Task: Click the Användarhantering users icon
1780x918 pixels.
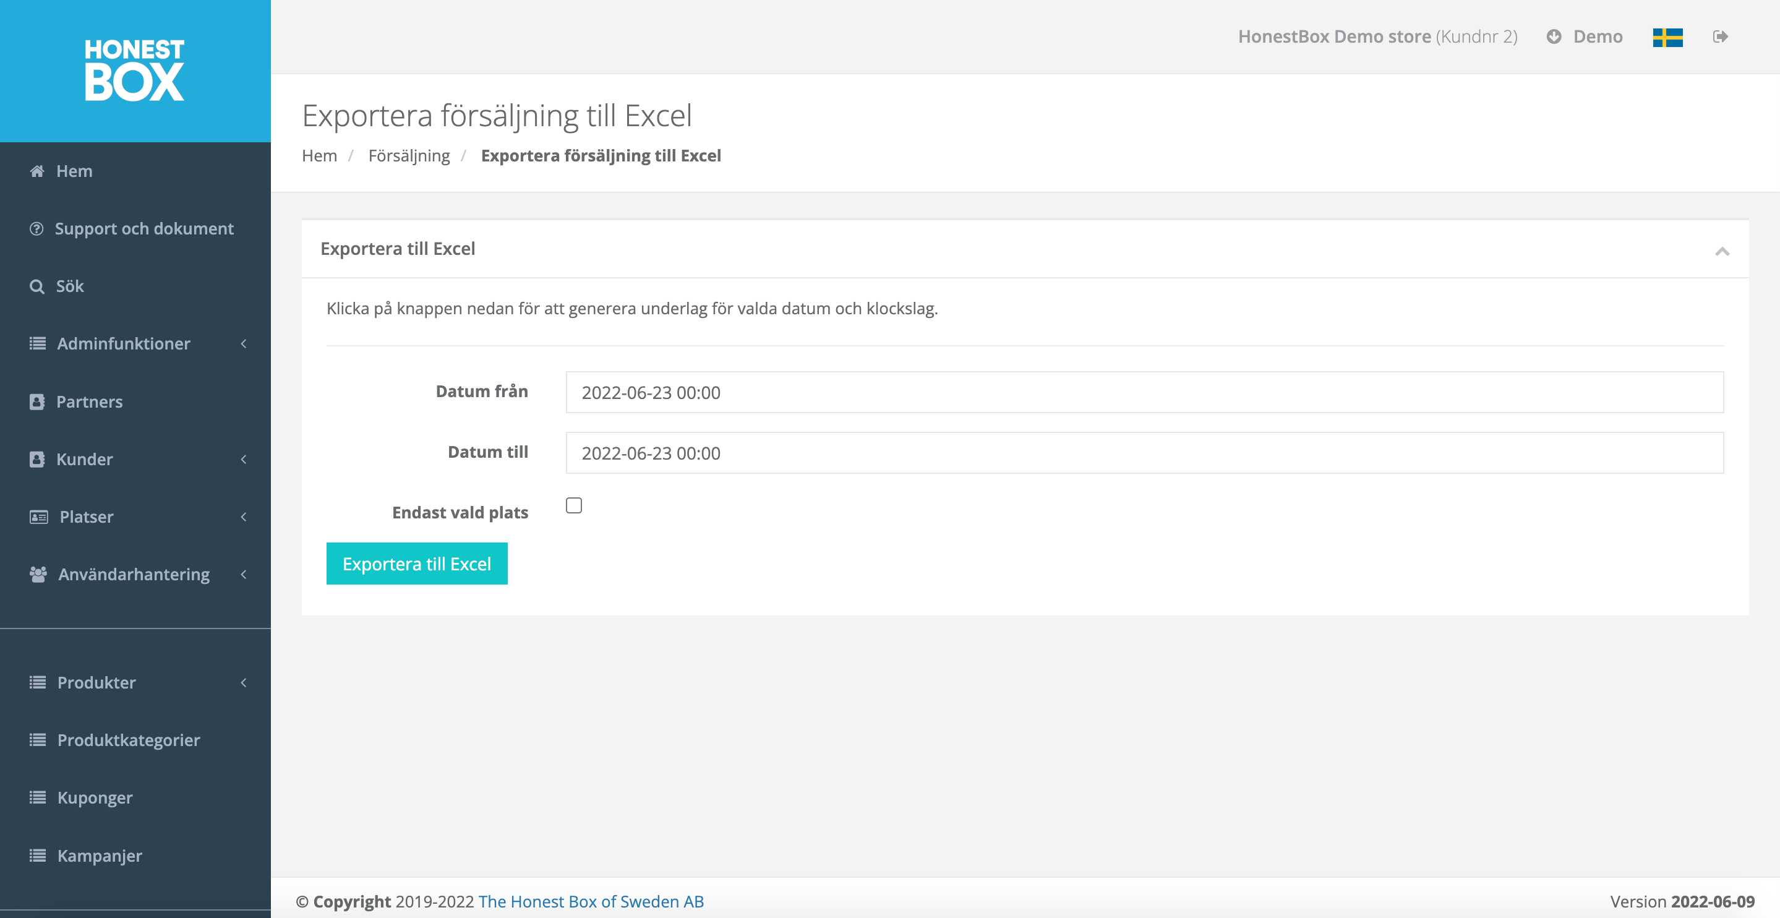Action: (38, 575)
